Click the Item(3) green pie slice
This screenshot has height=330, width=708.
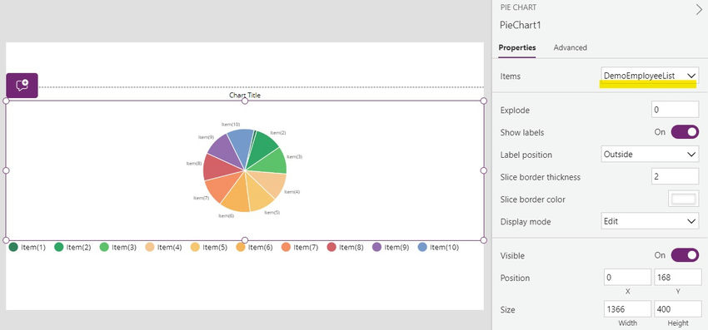tap(271, 162)
